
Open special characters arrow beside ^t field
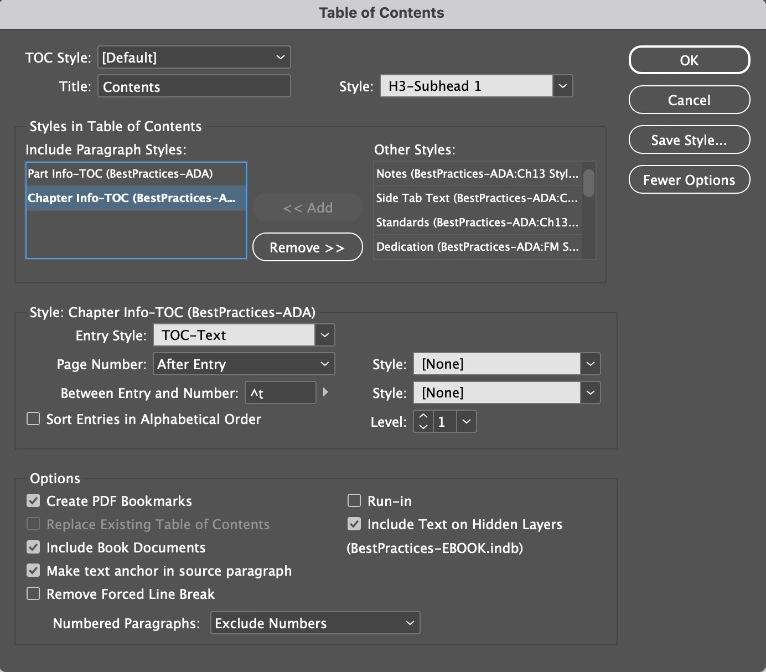[x=325, y=392]
